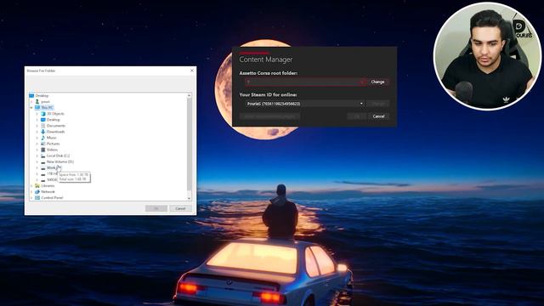The image size is (544, 306).
Task: Expand the New Volume (D:) drive
Action: pos(37,161)
